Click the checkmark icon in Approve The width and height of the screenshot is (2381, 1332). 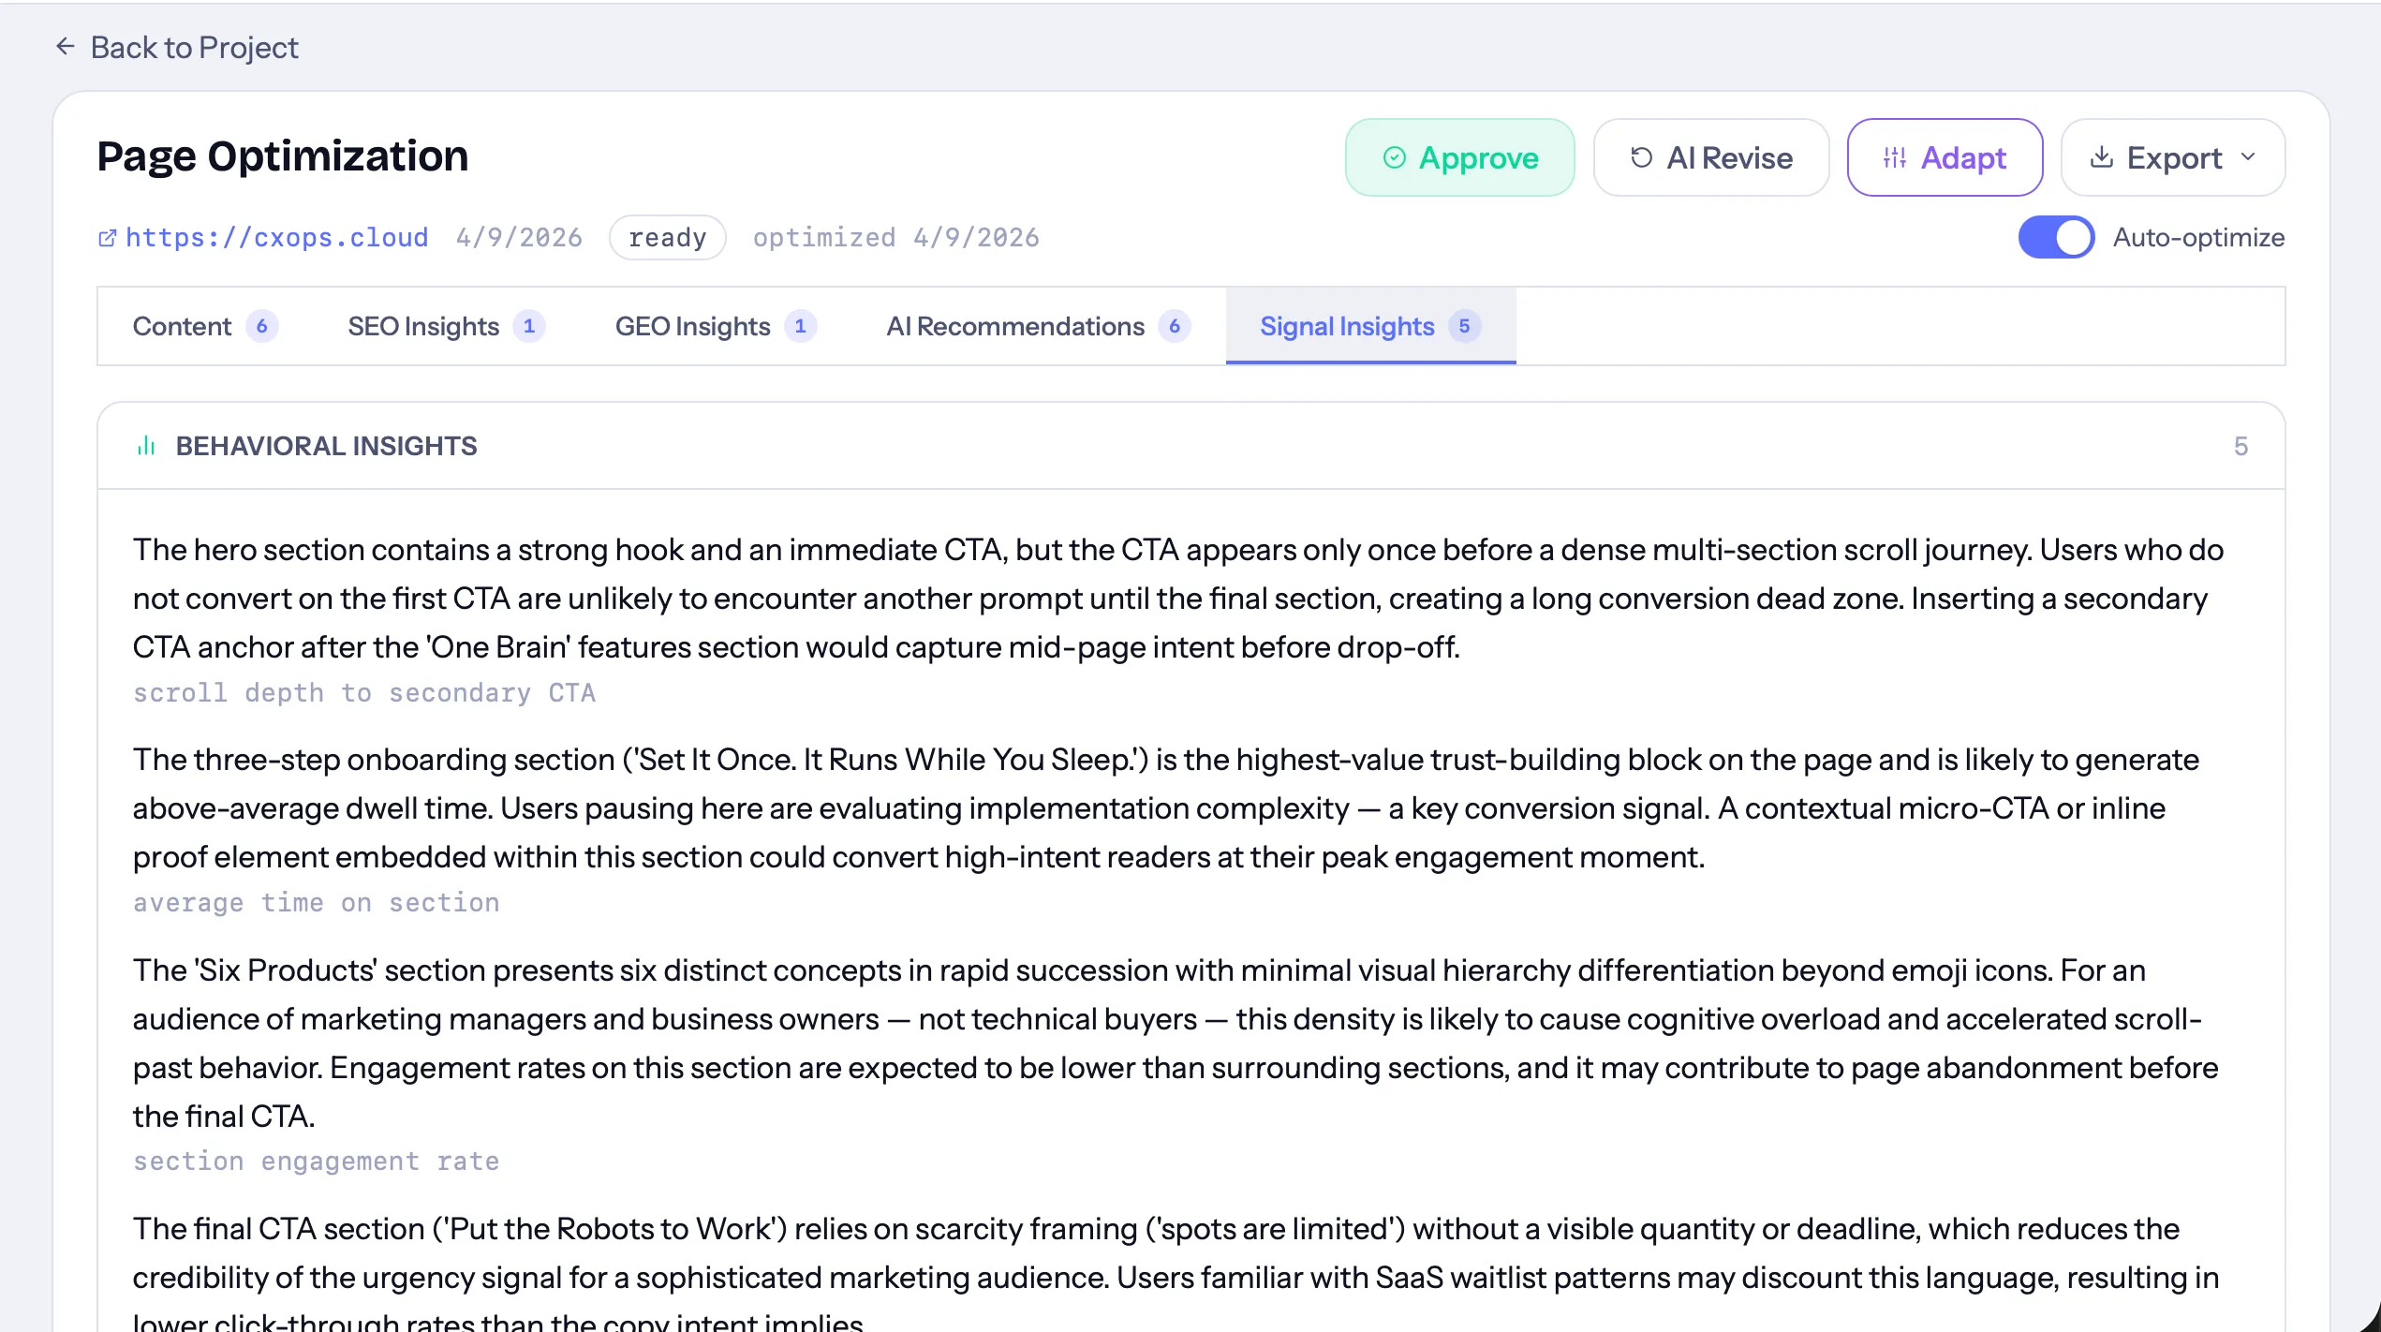point(1394,157)
